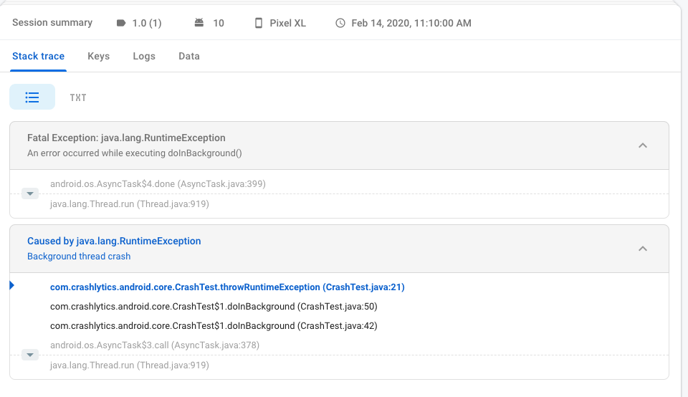Click the session timestamp clock icon
The width and height of the screenshot is (688, 397).
point(340,23)
